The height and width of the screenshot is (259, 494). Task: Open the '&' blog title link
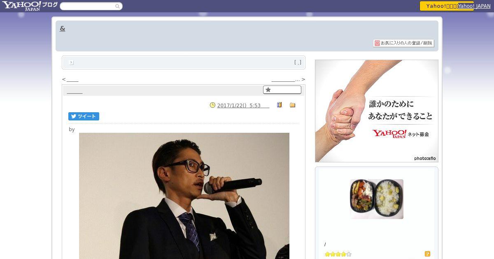click(x=63, y=28)
